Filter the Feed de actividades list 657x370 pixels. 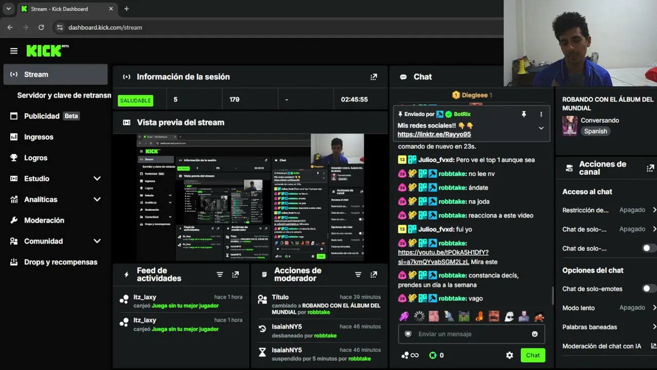point(220,274)
